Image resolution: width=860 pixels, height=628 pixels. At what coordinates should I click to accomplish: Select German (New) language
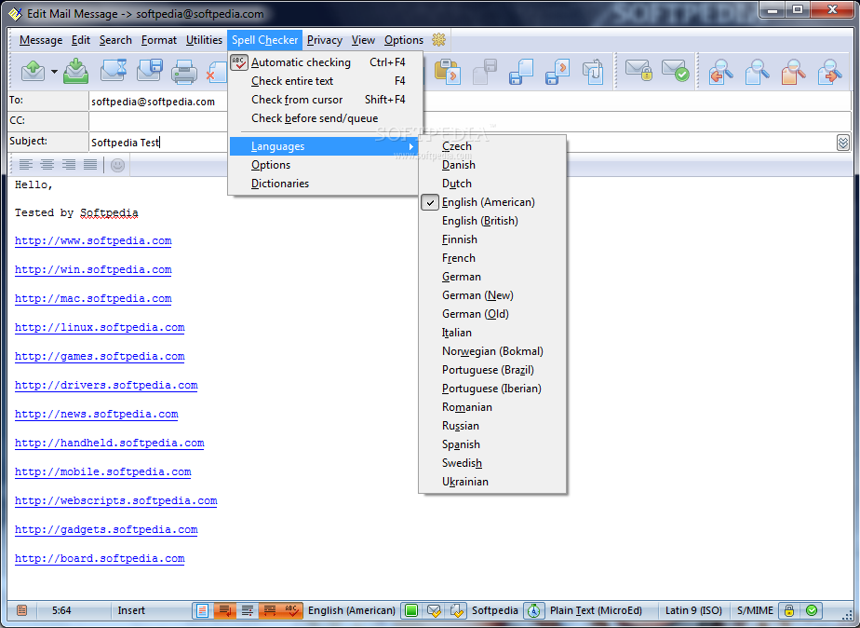point(492,295)
